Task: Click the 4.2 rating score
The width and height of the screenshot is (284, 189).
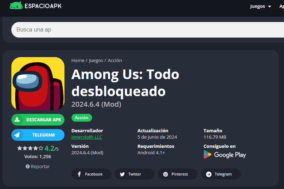Action: (x=49, y=149)
